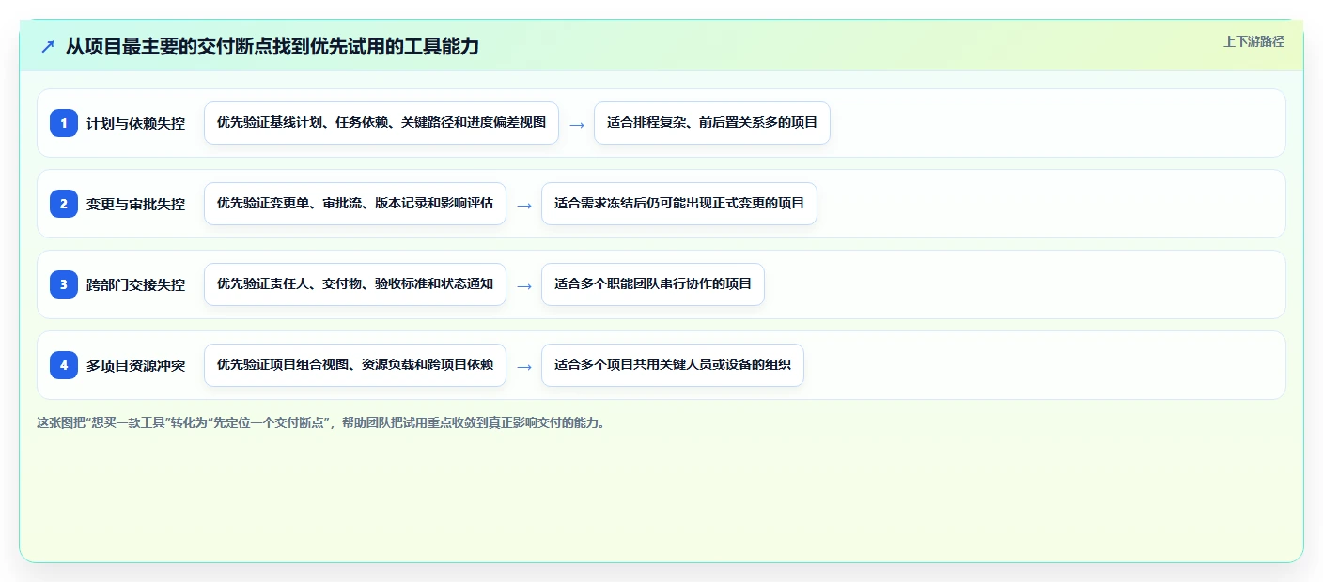Click the 变更与审批失控 label

(x=136, y=204)
